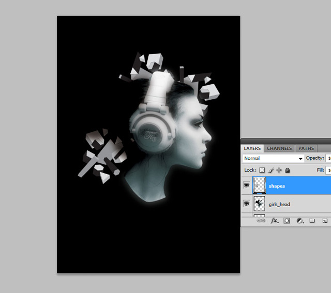Select the Layers tab

pyautogui.click(x=252, y=148)
